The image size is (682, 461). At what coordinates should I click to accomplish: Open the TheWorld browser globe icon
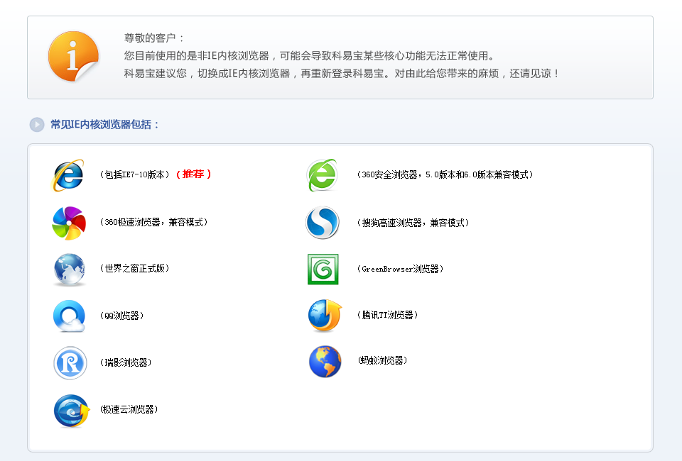pos(69,270)
